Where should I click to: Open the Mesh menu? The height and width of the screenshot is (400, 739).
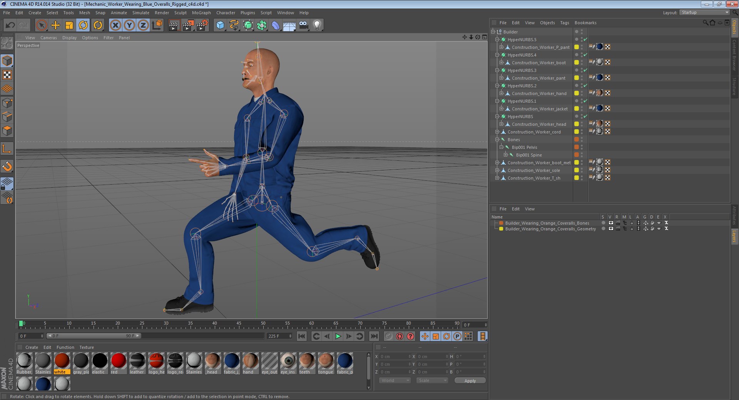(84, 13)
